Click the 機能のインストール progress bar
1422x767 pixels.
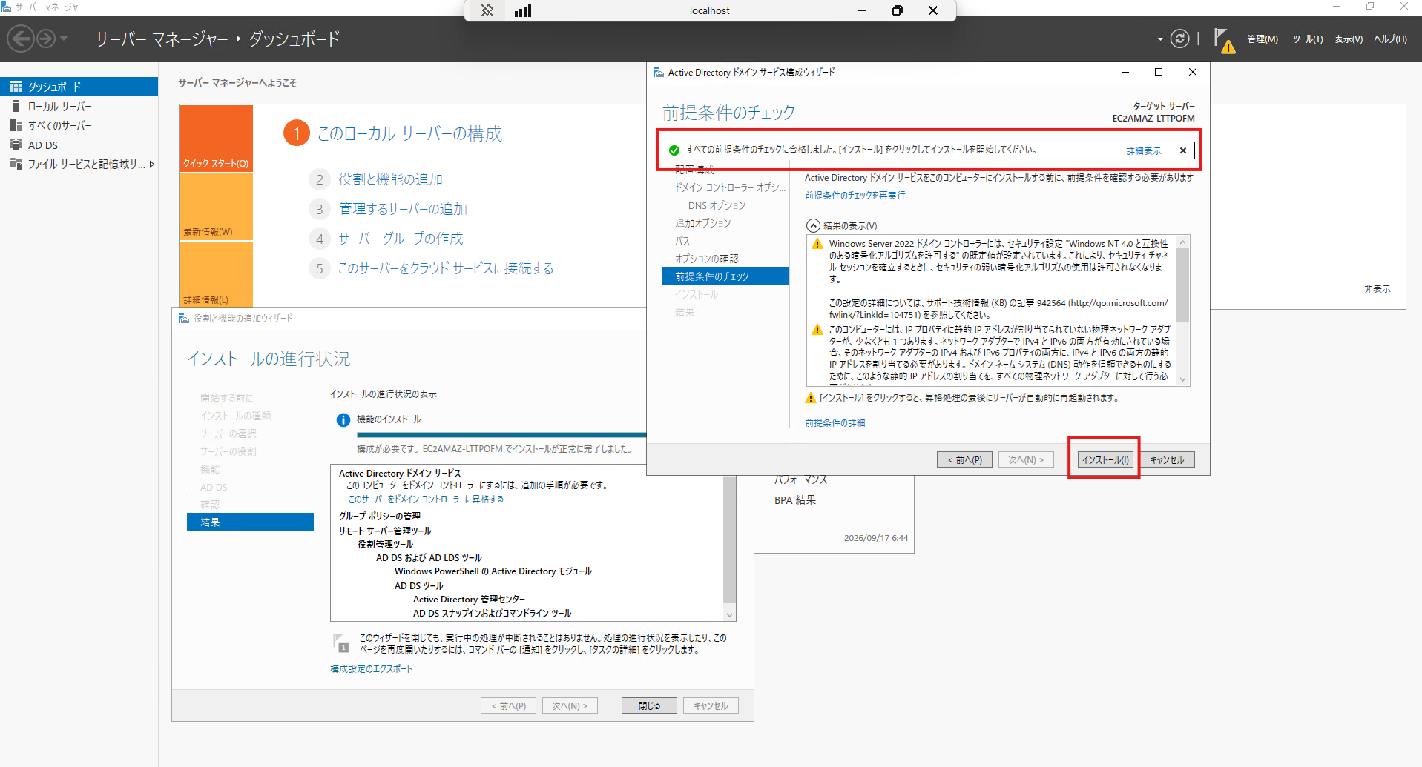click(501, 435)
